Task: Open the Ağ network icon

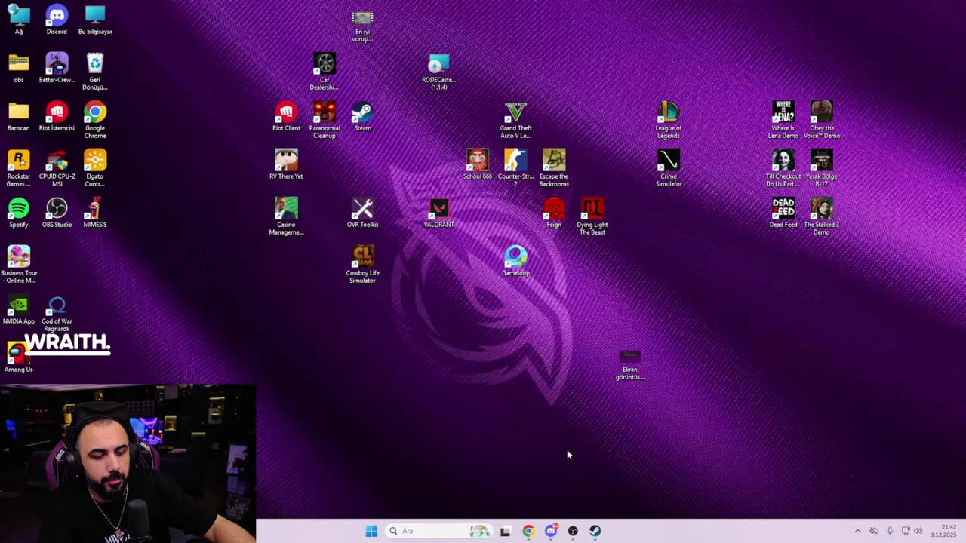Action: 19,20
